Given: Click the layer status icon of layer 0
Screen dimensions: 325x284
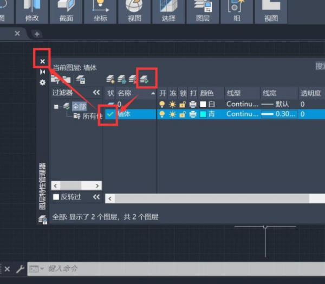Looking at the screenshot, I should 110,104.
